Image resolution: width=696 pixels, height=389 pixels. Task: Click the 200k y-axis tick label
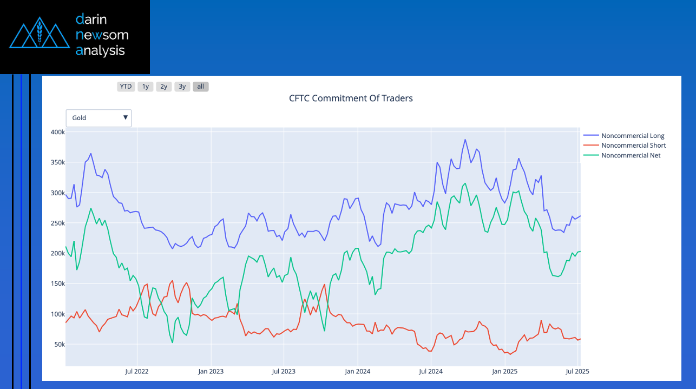(x=57, y=253)
